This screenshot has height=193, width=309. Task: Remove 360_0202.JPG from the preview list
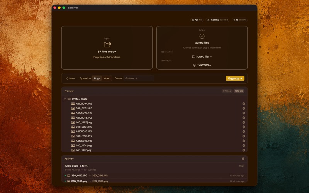[244, 108]
